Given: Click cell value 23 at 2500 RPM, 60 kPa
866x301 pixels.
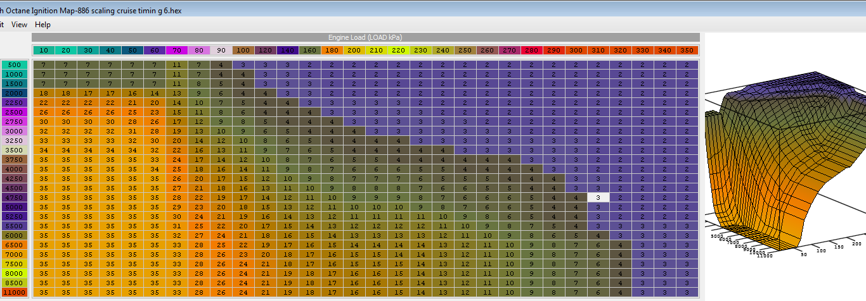Looking at the screenshot, I should [x=155, y=112].
